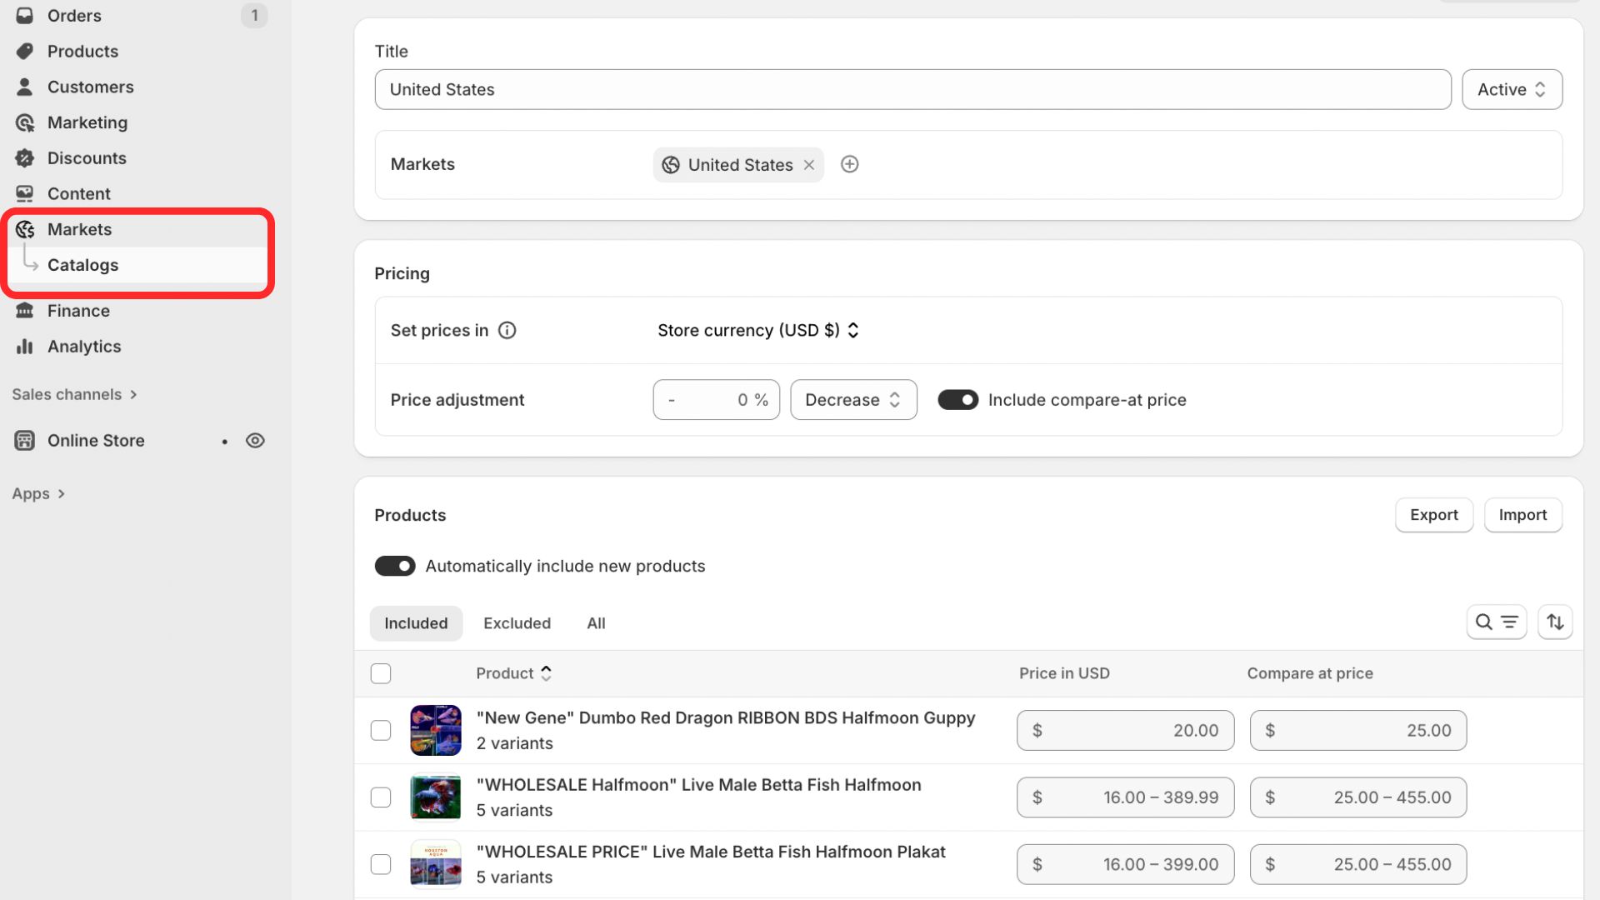View Online Store with eye icon
Image resolution: width=1600 pixels, height=900 pixels.
coord(255,441)
